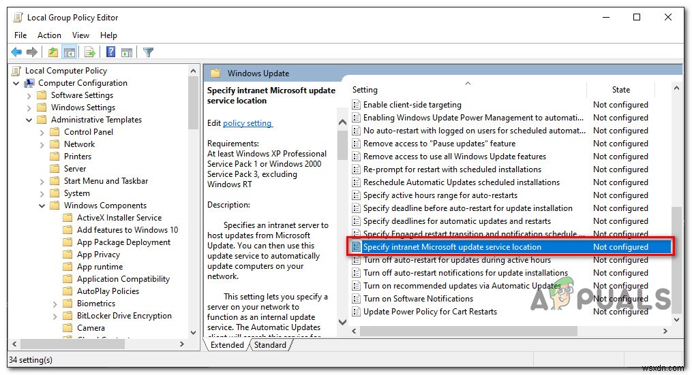Click the blue Help question mark icon
This screenshot has width=692, height=375.
110,52
